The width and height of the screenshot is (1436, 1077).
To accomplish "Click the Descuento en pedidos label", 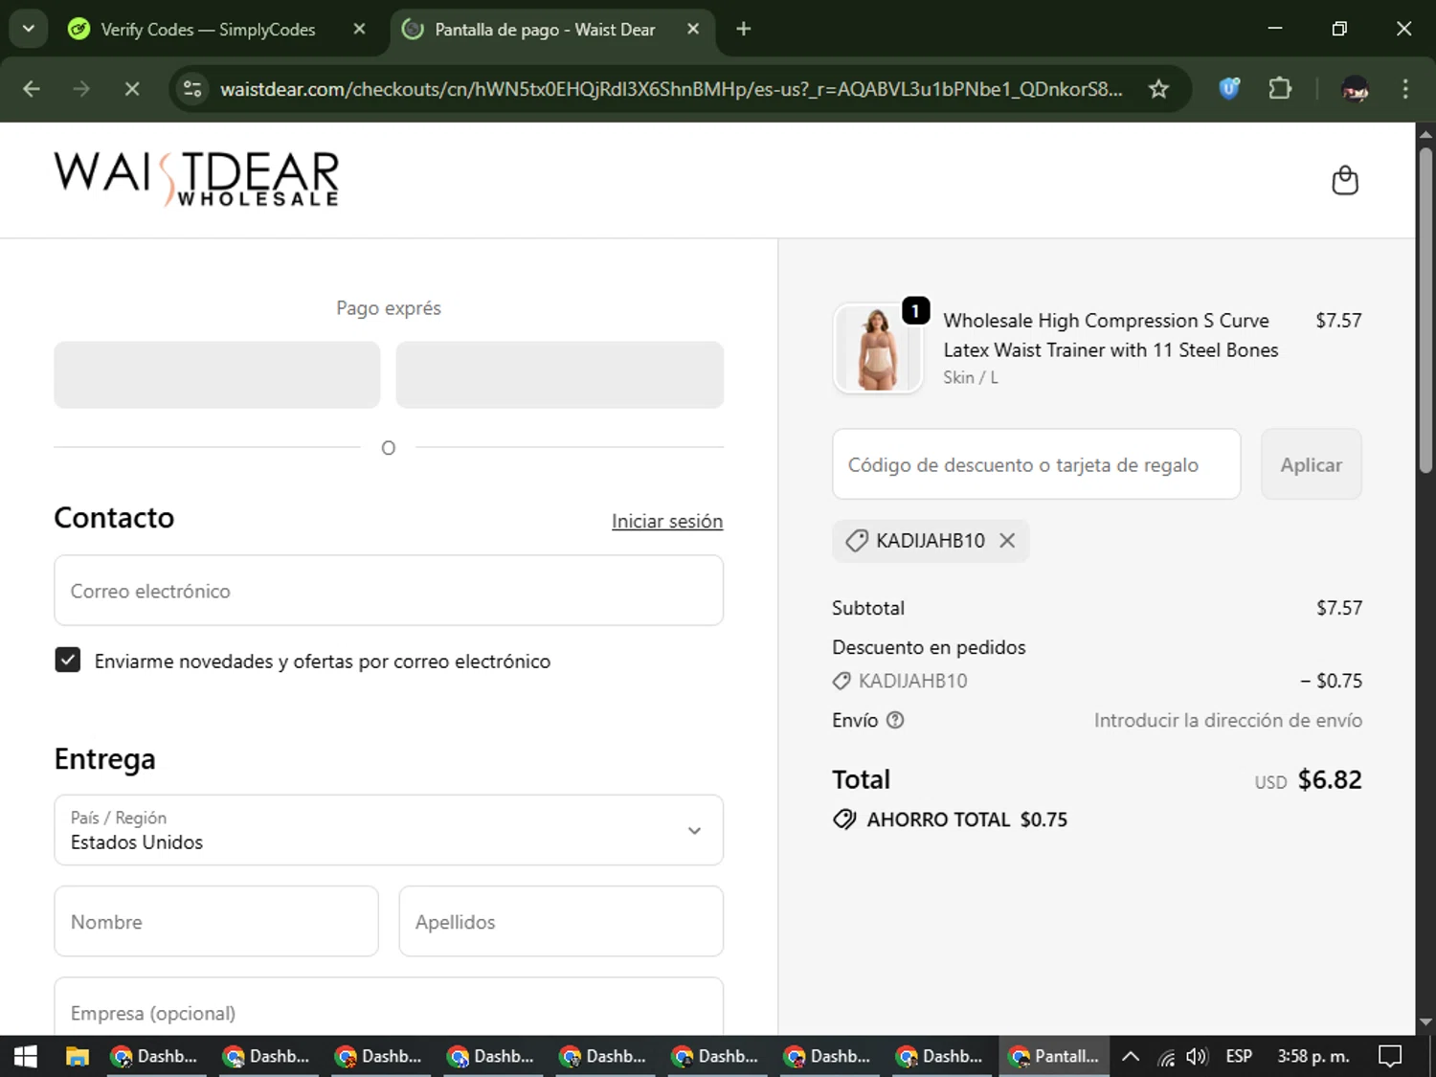I will click(x=929, y=647).
